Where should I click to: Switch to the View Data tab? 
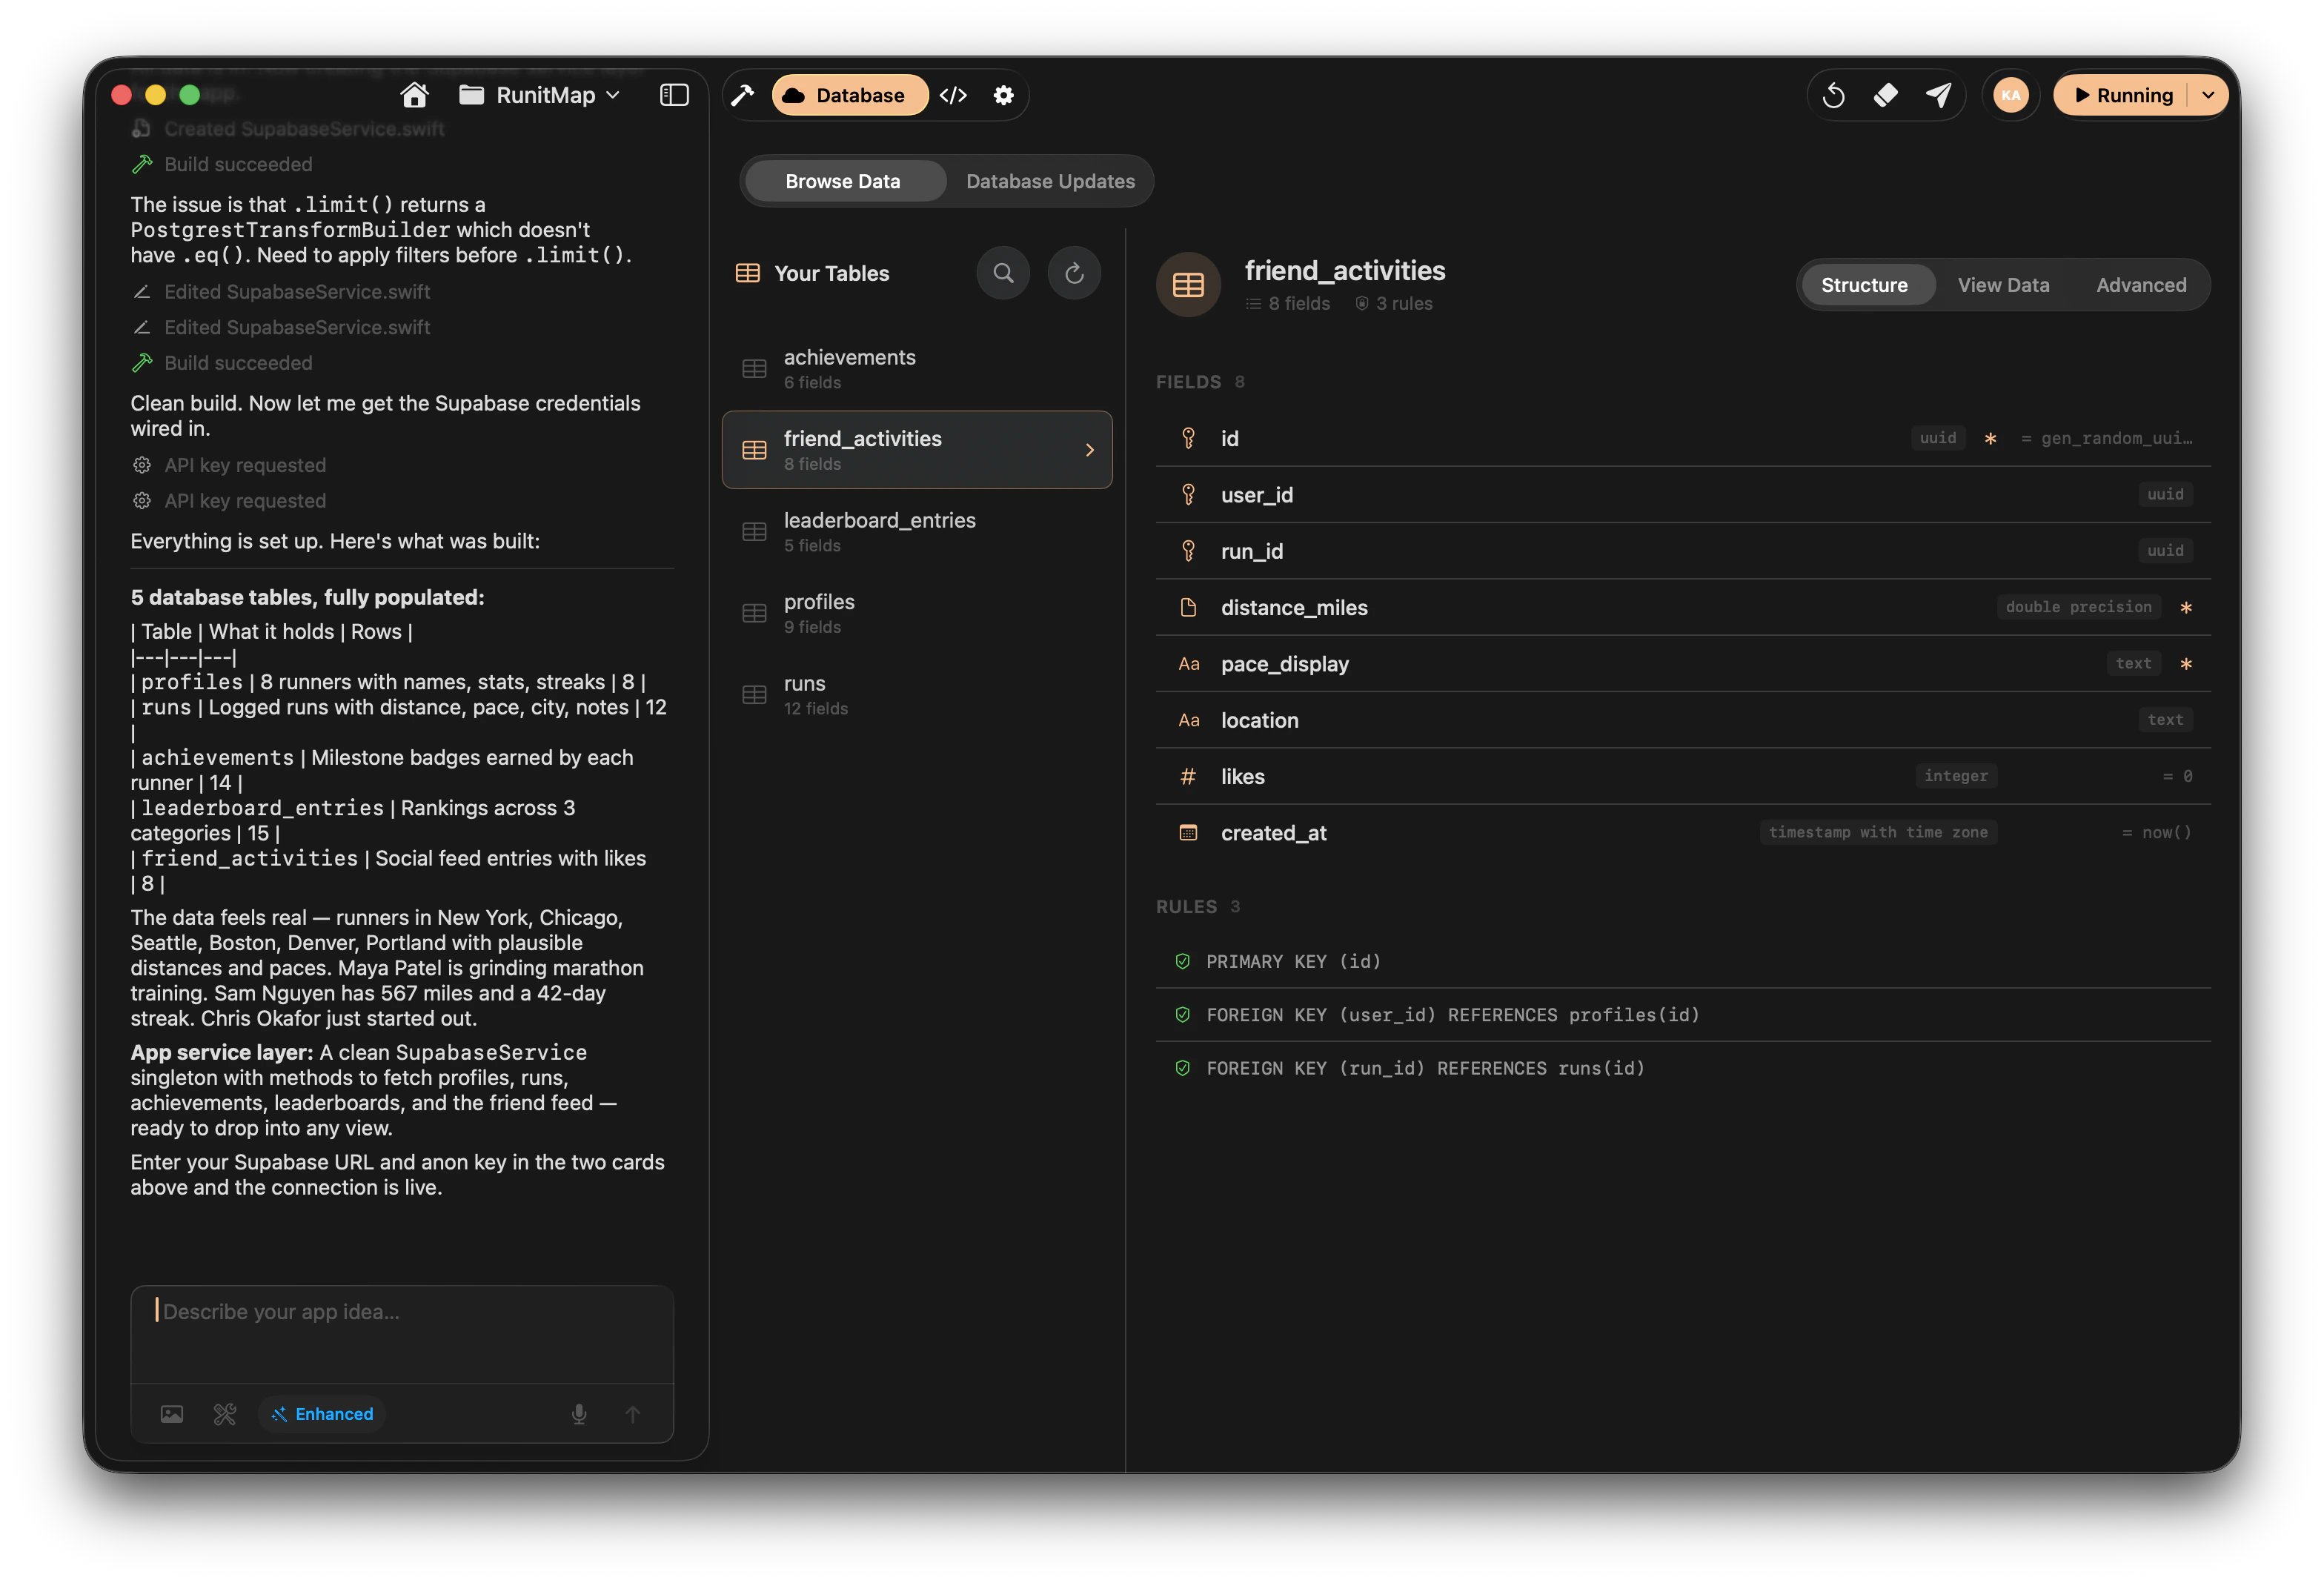point(2004,285)
